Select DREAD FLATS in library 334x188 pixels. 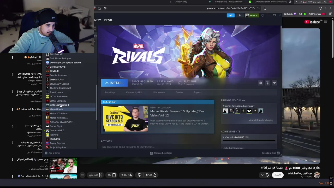57,80
